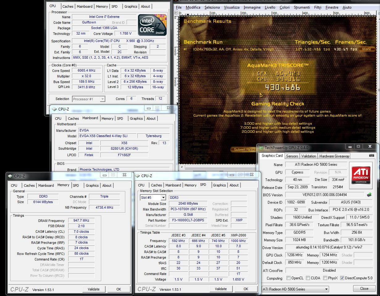Image resolution: width=380 pixels, height=296 pixels.
Task: Enable the CUDA checkbox
Action: (308, 278)
